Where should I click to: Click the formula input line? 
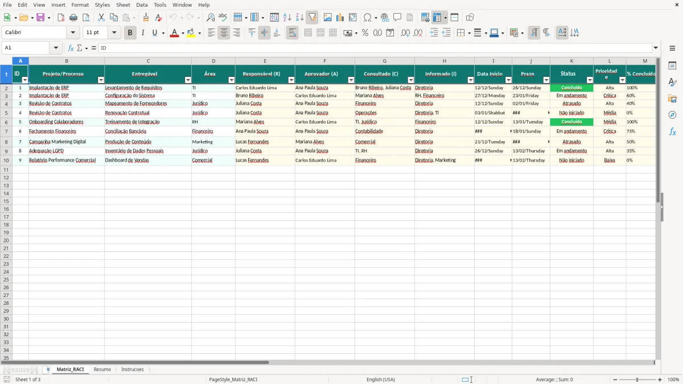pos(375,48)
